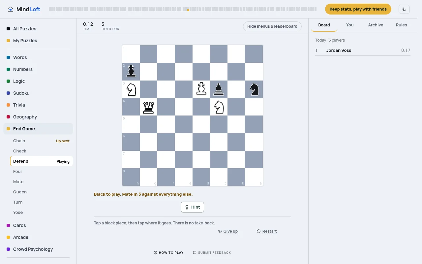Viewport: 422px width, 264px height.
Task: Open the Trivia category
Action: (38, 105)
